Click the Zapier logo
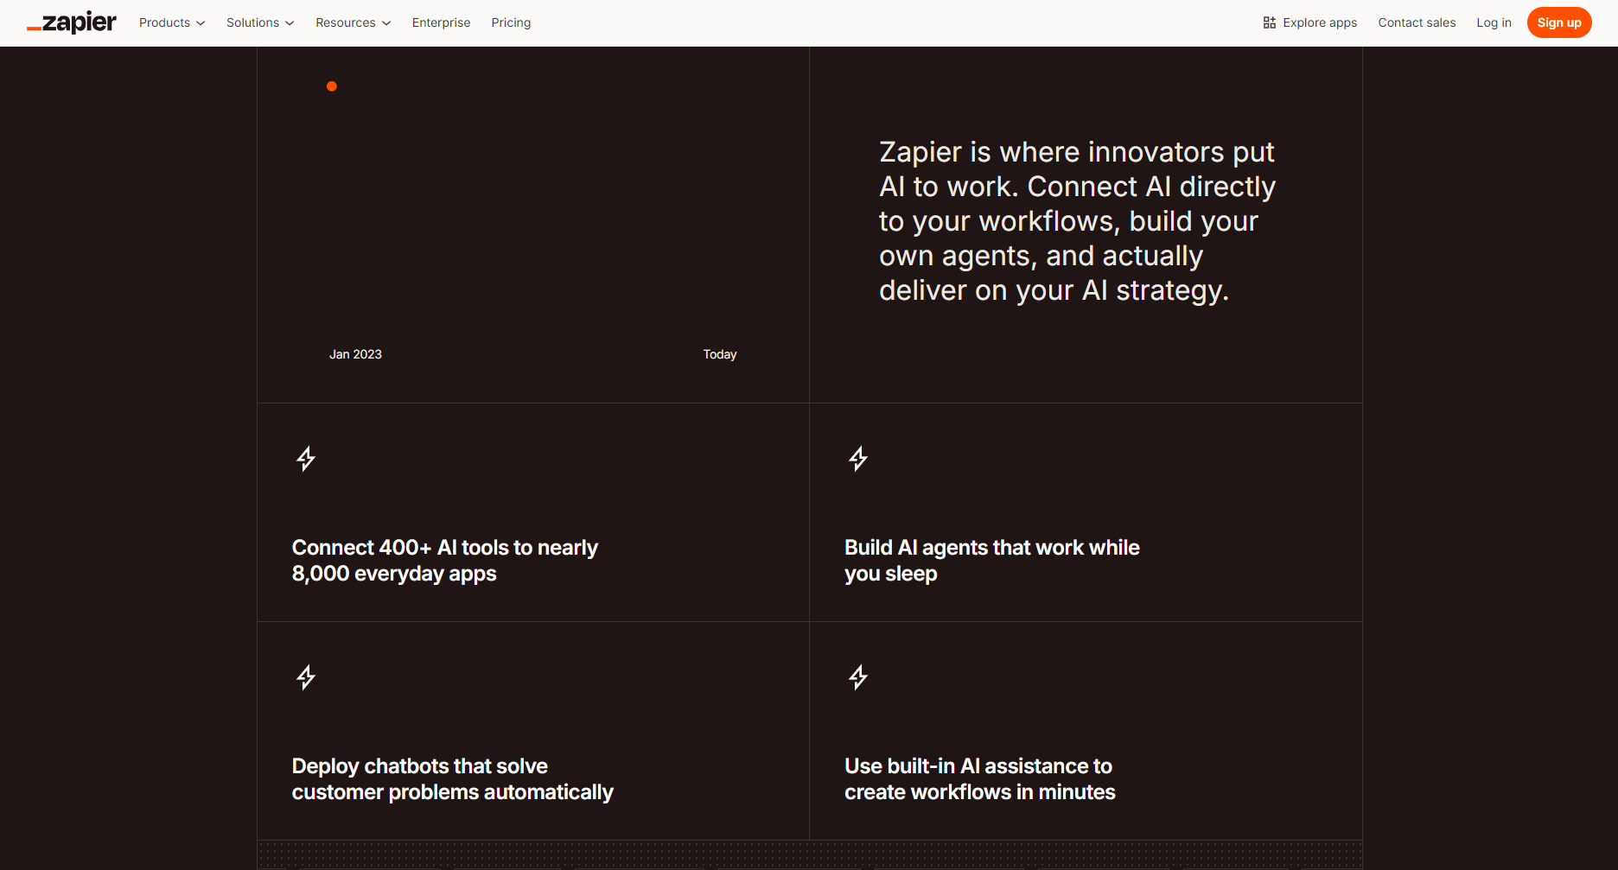The width and height of the screenshot is (1618, 870). (x=72, y=22)
